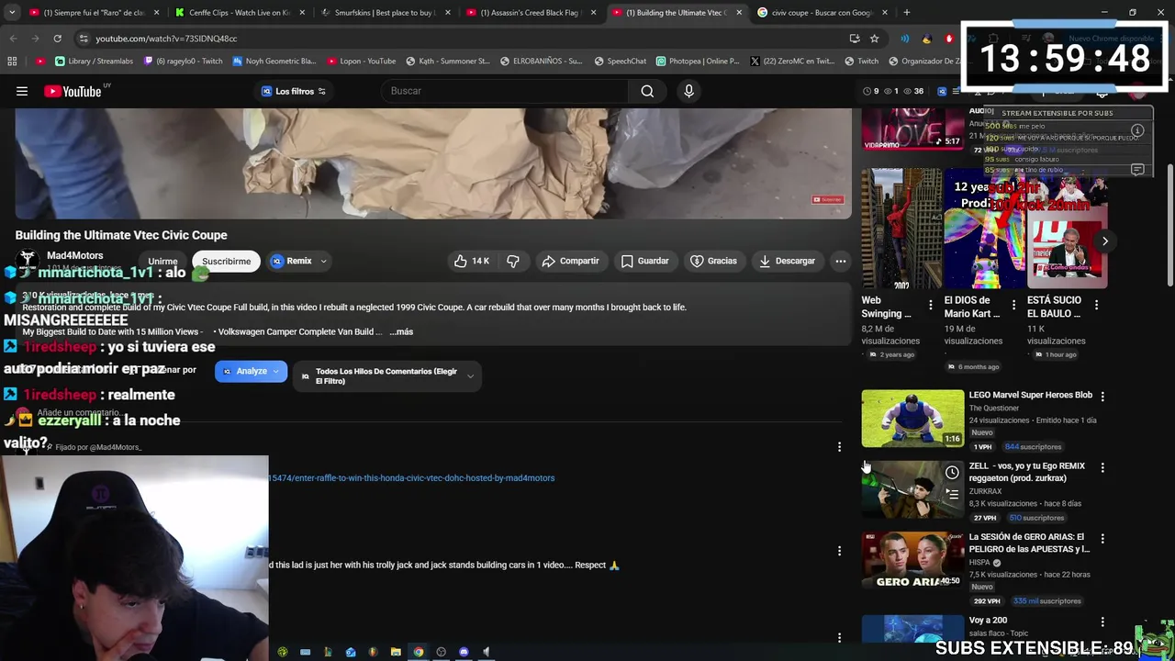Switch to Assassin's Creed Black Flag tab
This screenshot has height=661, width=1175.
point(532,13)
